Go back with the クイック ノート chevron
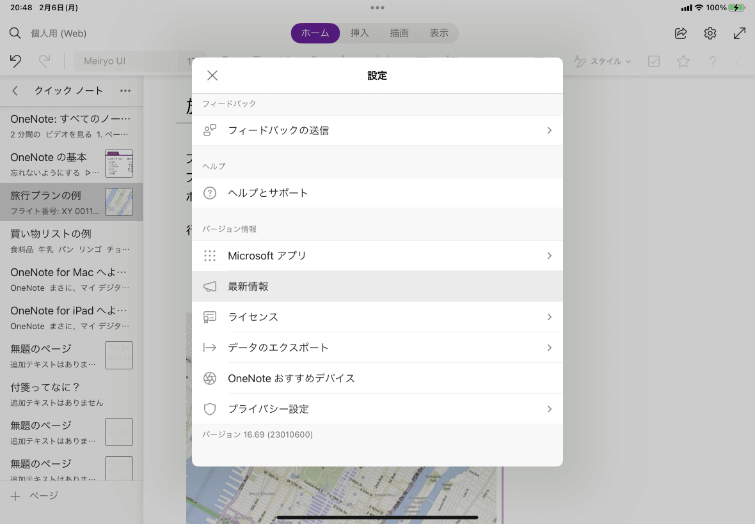The image size is (755, 524). pos(15,91)
